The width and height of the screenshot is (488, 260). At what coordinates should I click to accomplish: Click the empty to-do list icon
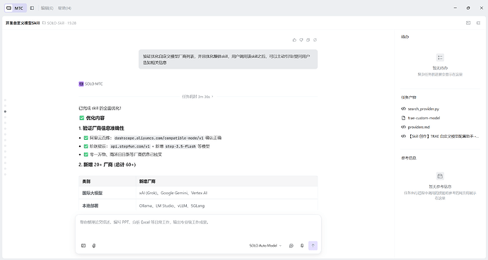pos(440,57)
